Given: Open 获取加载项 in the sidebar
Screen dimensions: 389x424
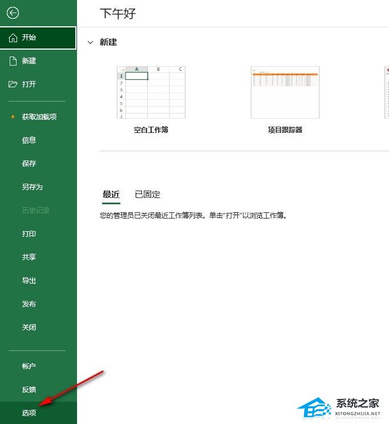Looking at the screenshot, I should [38, 117].
